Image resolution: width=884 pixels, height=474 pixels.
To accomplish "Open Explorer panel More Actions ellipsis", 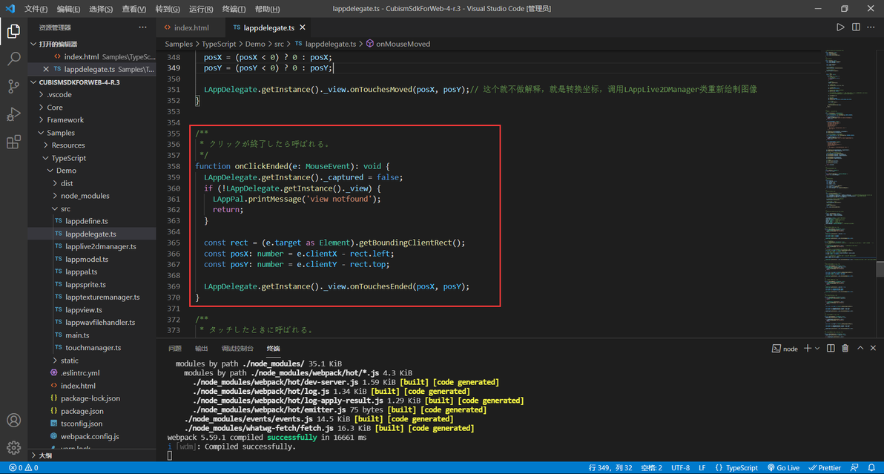I will [x=142, y=27].
